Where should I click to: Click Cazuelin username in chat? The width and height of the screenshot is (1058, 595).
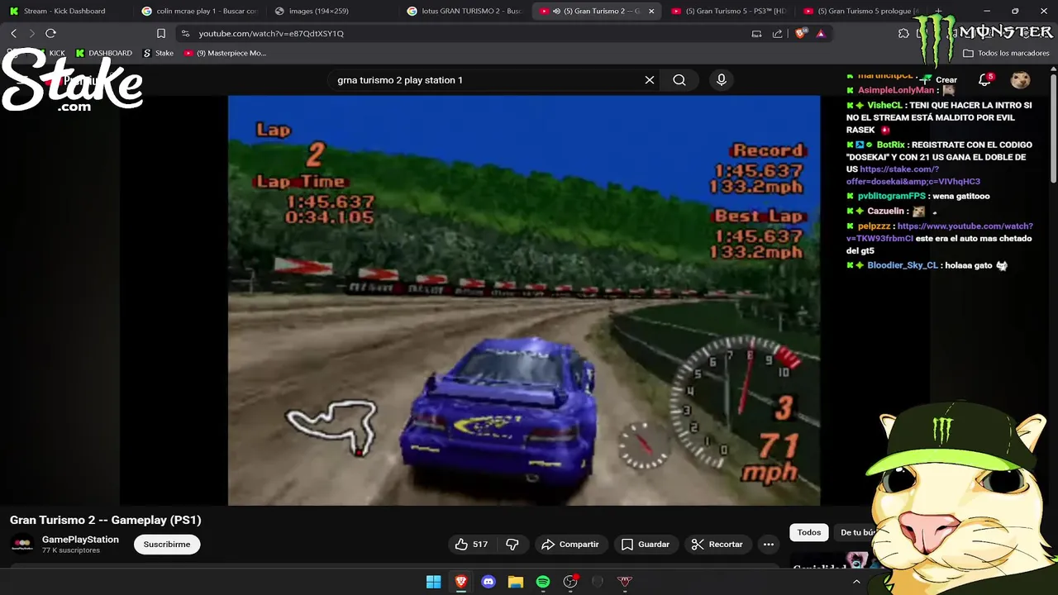point(888,211)
